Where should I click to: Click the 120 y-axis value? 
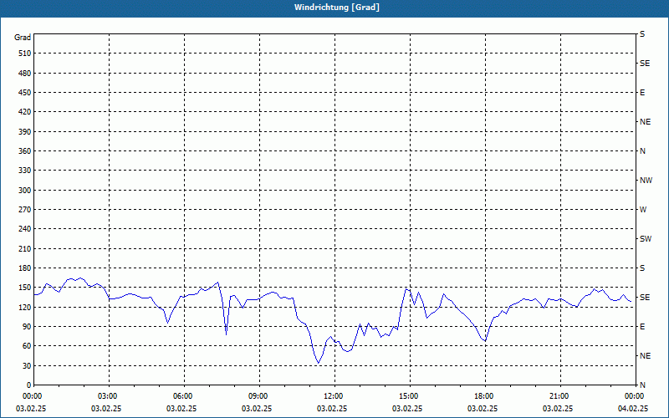point(25,307)
